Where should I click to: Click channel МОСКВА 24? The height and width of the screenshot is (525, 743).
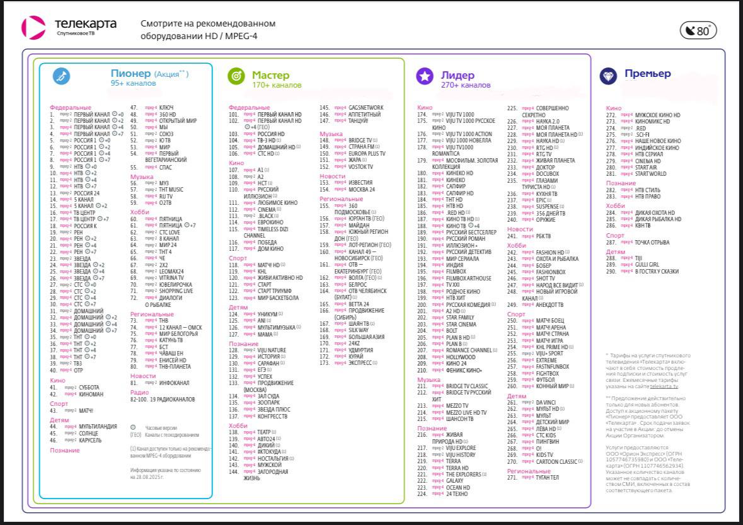tap(362, 190)
